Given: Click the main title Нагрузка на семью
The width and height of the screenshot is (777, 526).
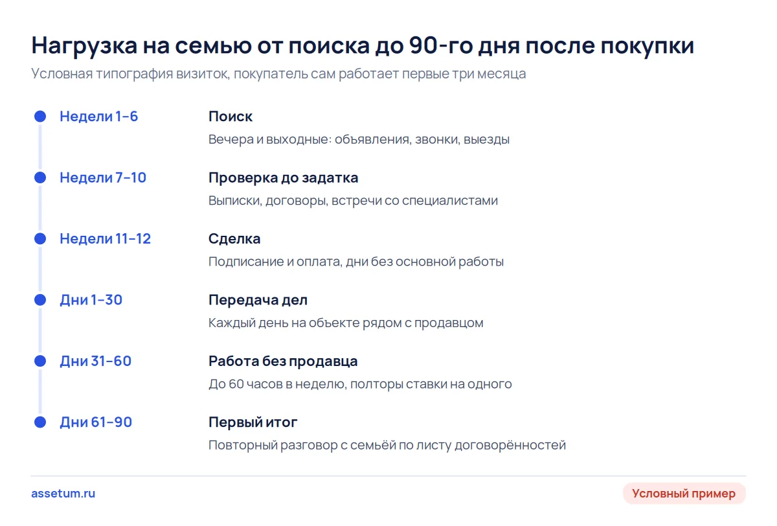Looking at the screenshot, I should pos(363,46).
